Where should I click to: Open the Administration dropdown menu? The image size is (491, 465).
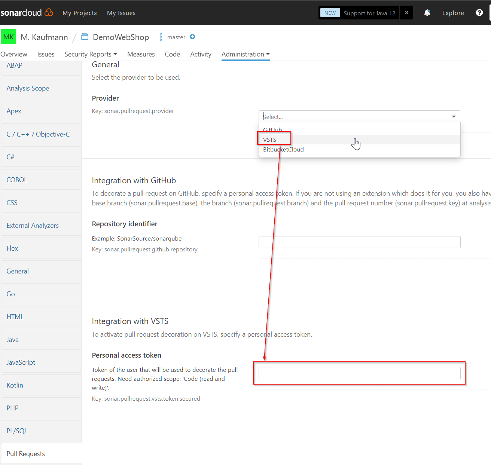click(x=246, y=54)
